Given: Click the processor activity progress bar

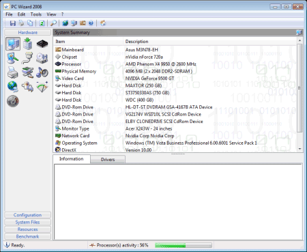Looking at the screenshot, I should (x=184, y=245).
